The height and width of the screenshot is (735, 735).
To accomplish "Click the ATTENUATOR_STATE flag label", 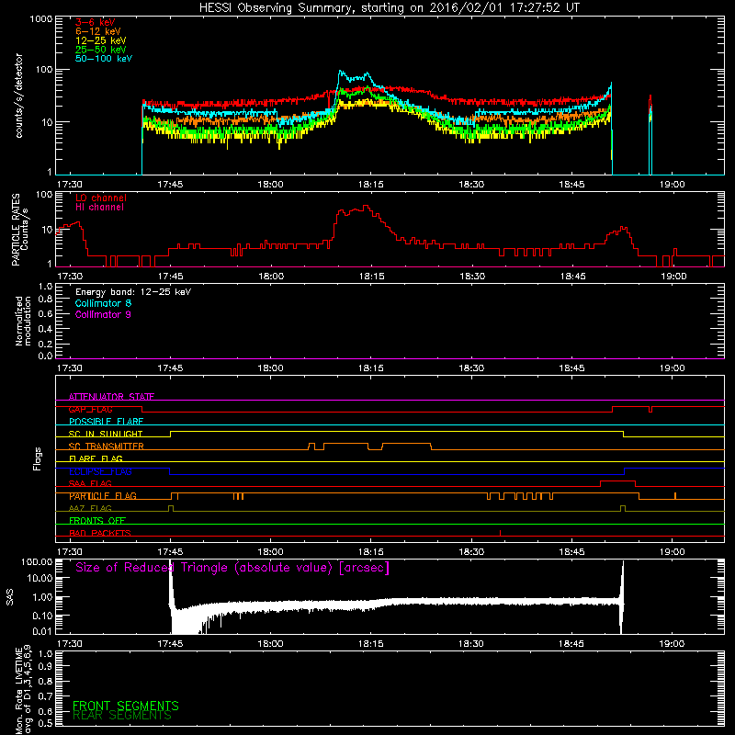I will click(111, 397).
